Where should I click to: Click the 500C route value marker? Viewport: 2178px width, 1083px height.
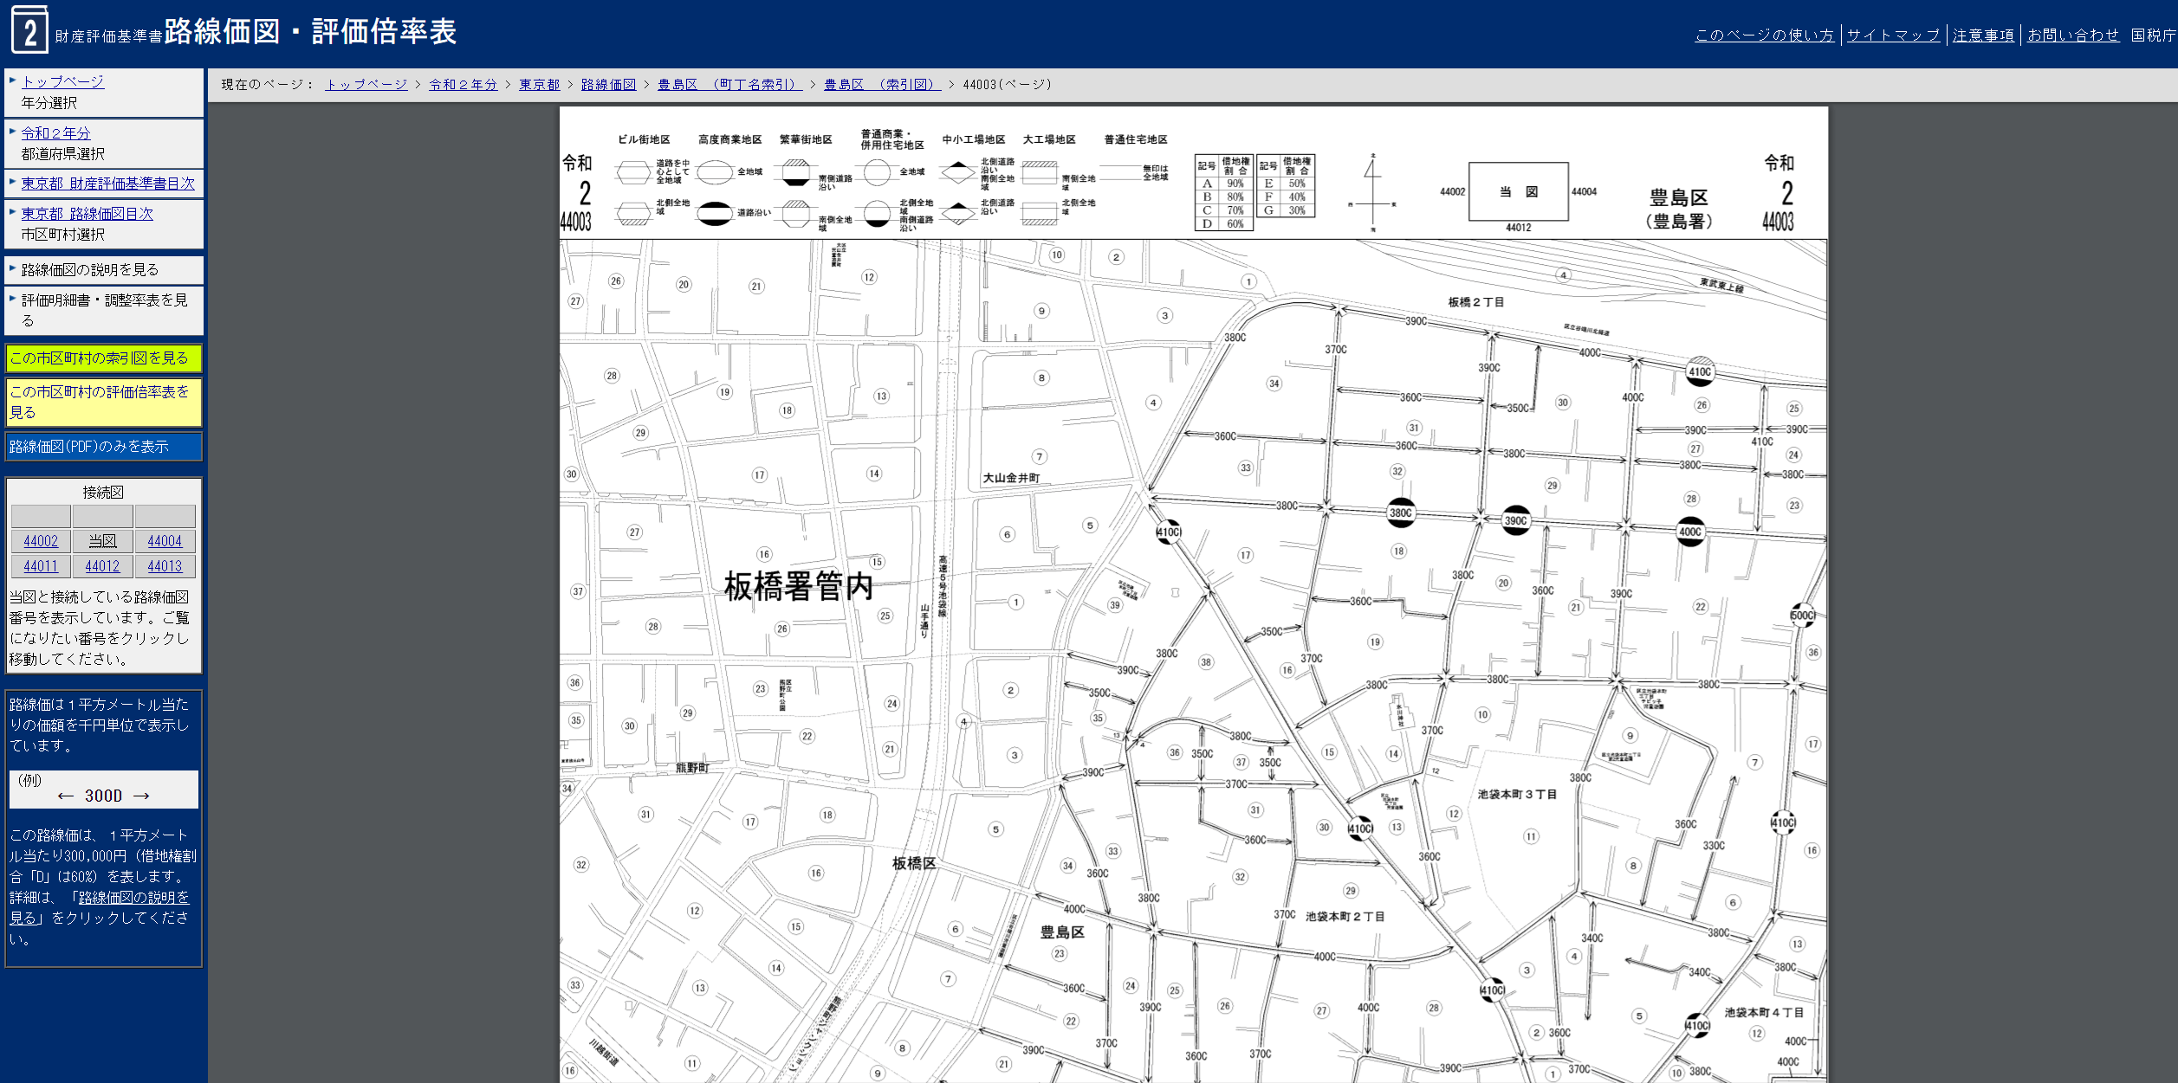pos(1803,616)
